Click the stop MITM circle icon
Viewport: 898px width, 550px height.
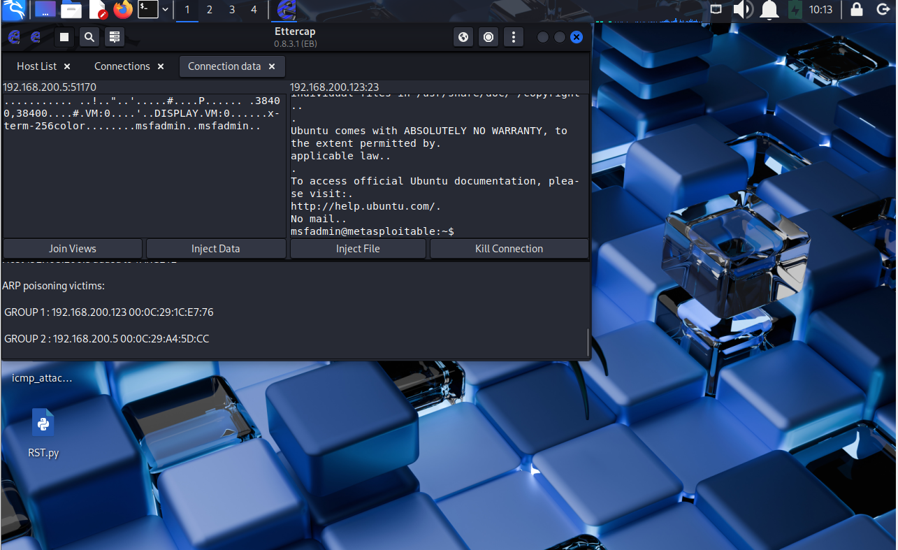[x=488, y=37]
